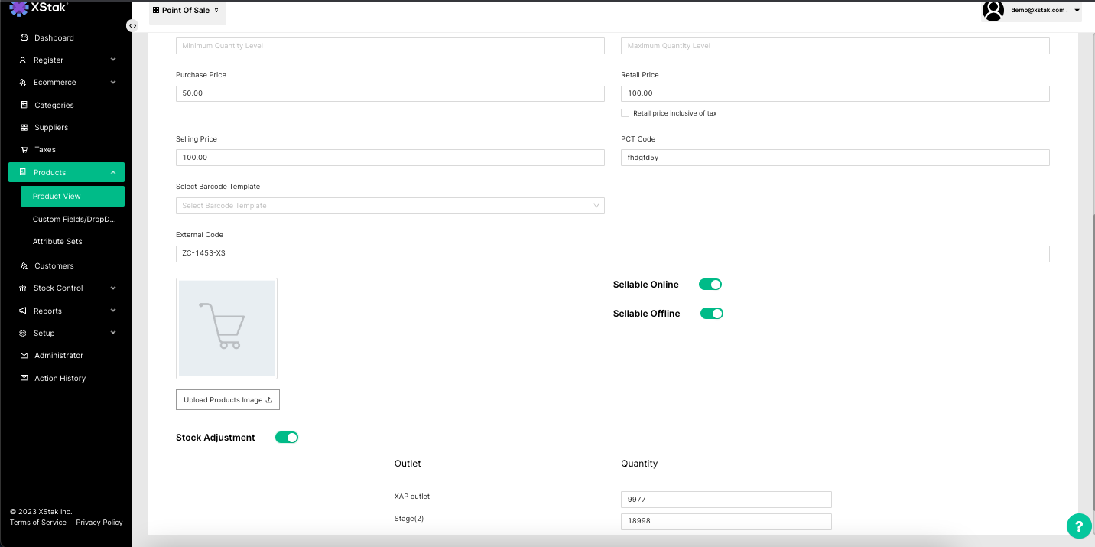Click the Administrator envelope icon
Viewport: 1095px width, 547px height.
coord(24,356)
